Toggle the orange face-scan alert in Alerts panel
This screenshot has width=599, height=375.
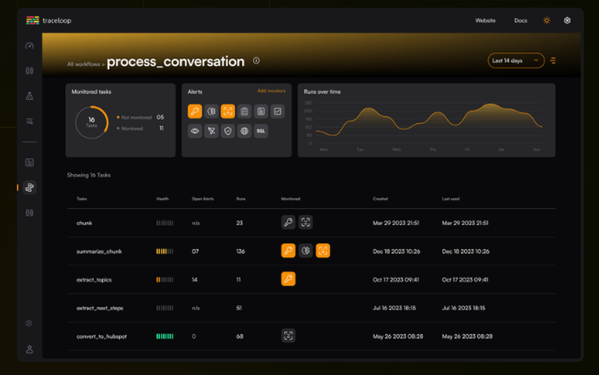tap(228, 111)
